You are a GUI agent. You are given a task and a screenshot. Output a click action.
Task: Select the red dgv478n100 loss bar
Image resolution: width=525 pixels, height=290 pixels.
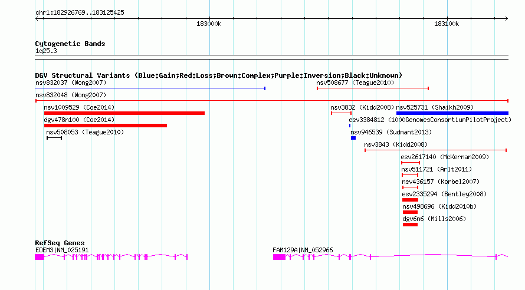click(106, 126)
